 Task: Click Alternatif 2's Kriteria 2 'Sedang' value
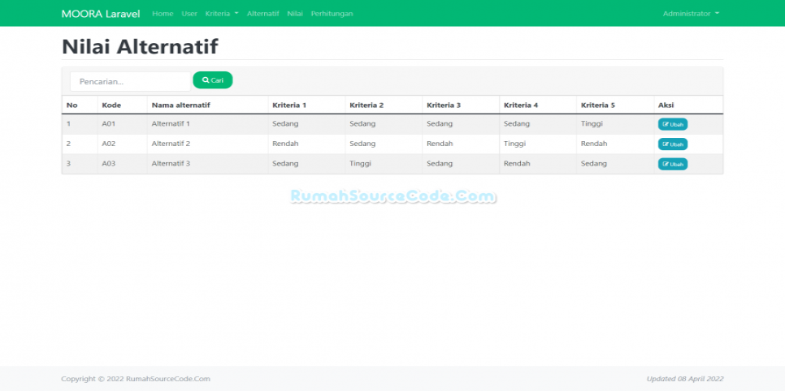(x=362, y=144)
